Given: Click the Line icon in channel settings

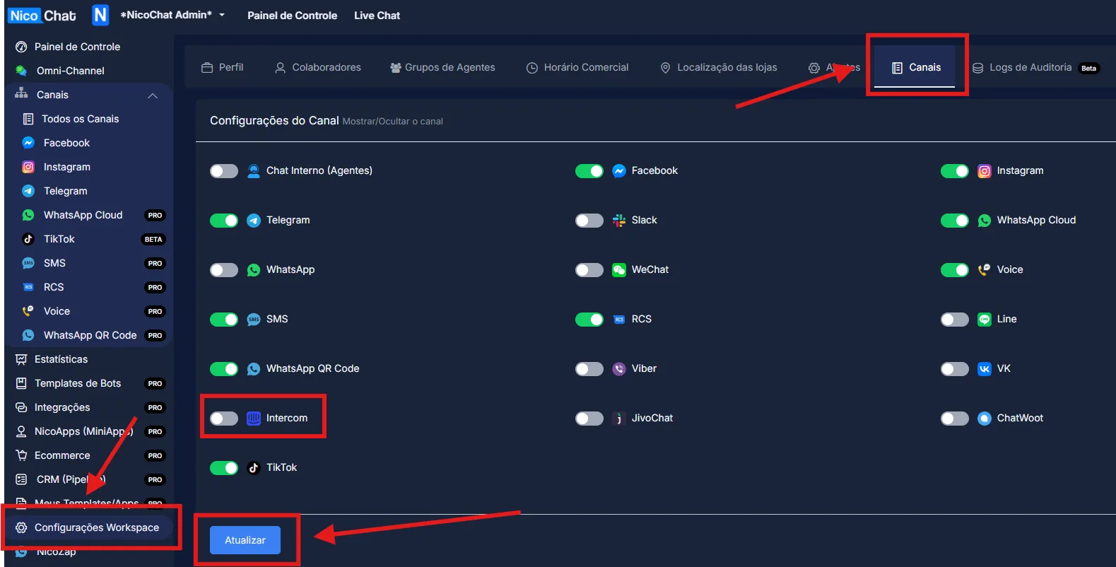Looking at the screenshot, I should coord(985,320).
